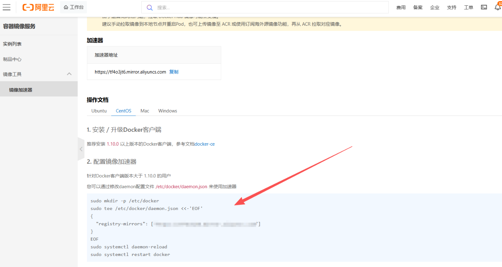Open the notification bell icon
The height and width of the screenshot is (267, 502).
(x=498, y=7)
